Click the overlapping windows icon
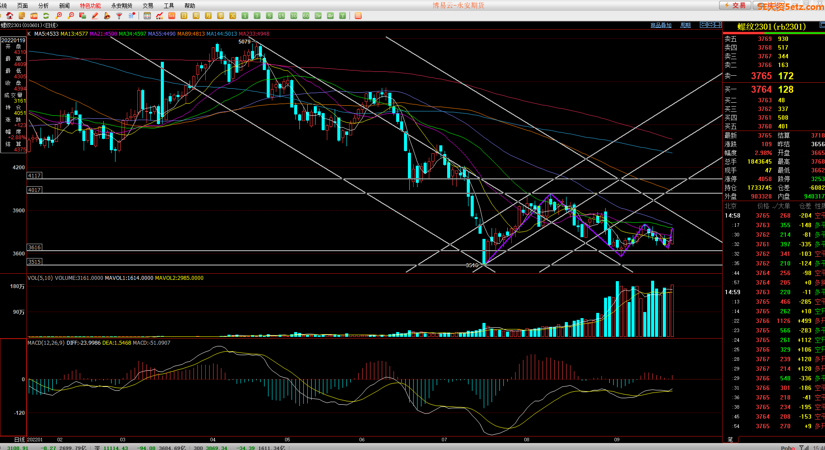The image size is (825, 450). pos(83,16)
